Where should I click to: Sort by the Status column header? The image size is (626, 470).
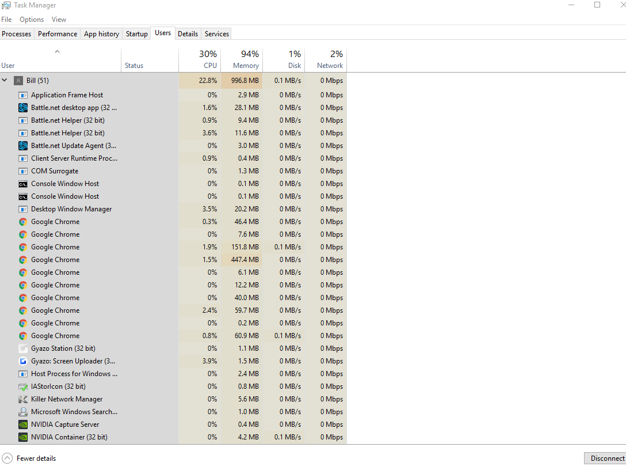click(x=150, y=60)
